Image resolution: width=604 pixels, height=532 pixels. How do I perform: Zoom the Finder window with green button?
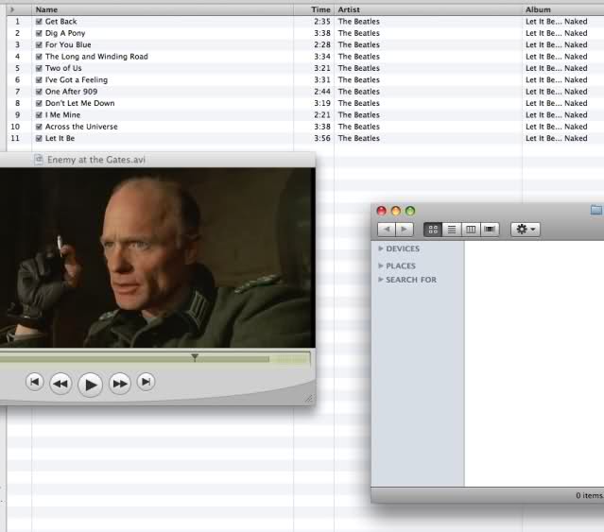tap(410, 211)
